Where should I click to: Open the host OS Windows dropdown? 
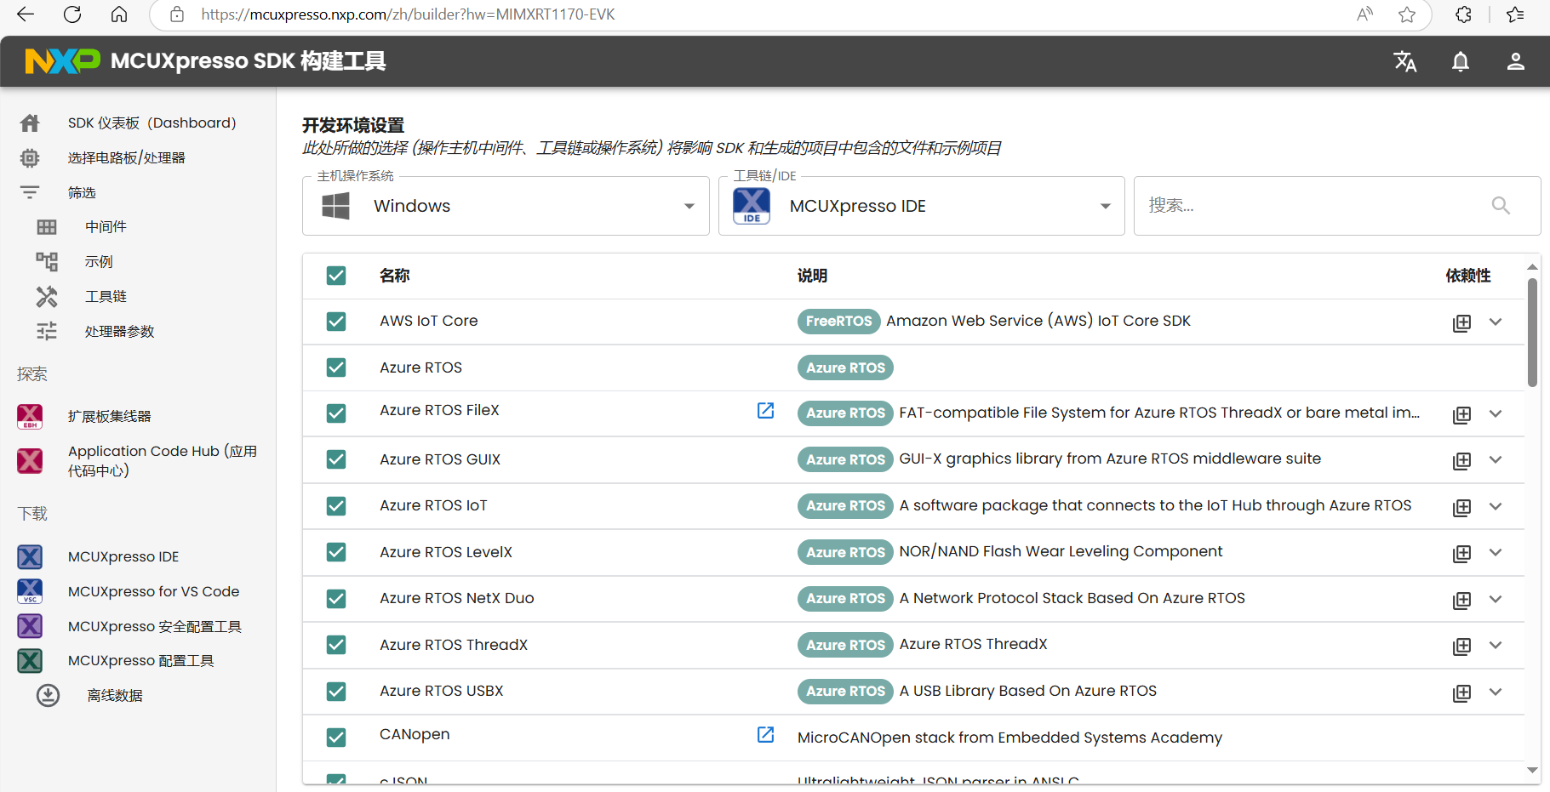[x=506, y=206]
